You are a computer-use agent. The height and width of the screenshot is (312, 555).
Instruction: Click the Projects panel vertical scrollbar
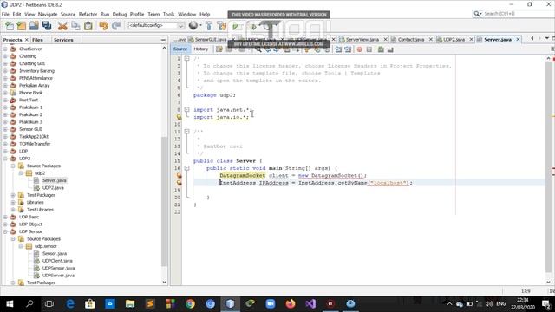click(x=164, y=202)
